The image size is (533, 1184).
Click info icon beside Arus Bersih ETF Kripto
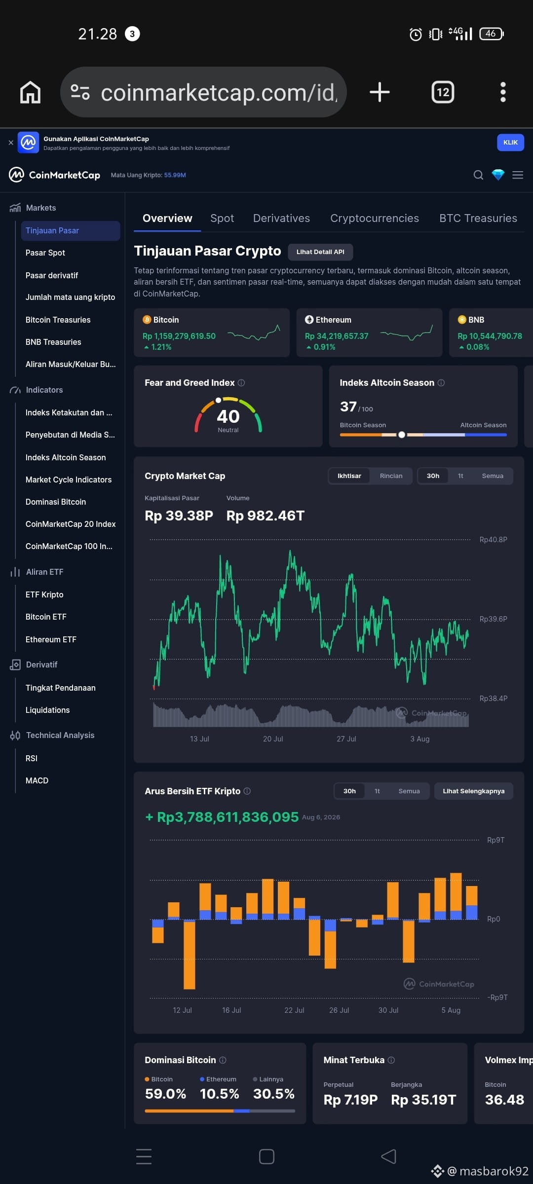click(247, 791)
